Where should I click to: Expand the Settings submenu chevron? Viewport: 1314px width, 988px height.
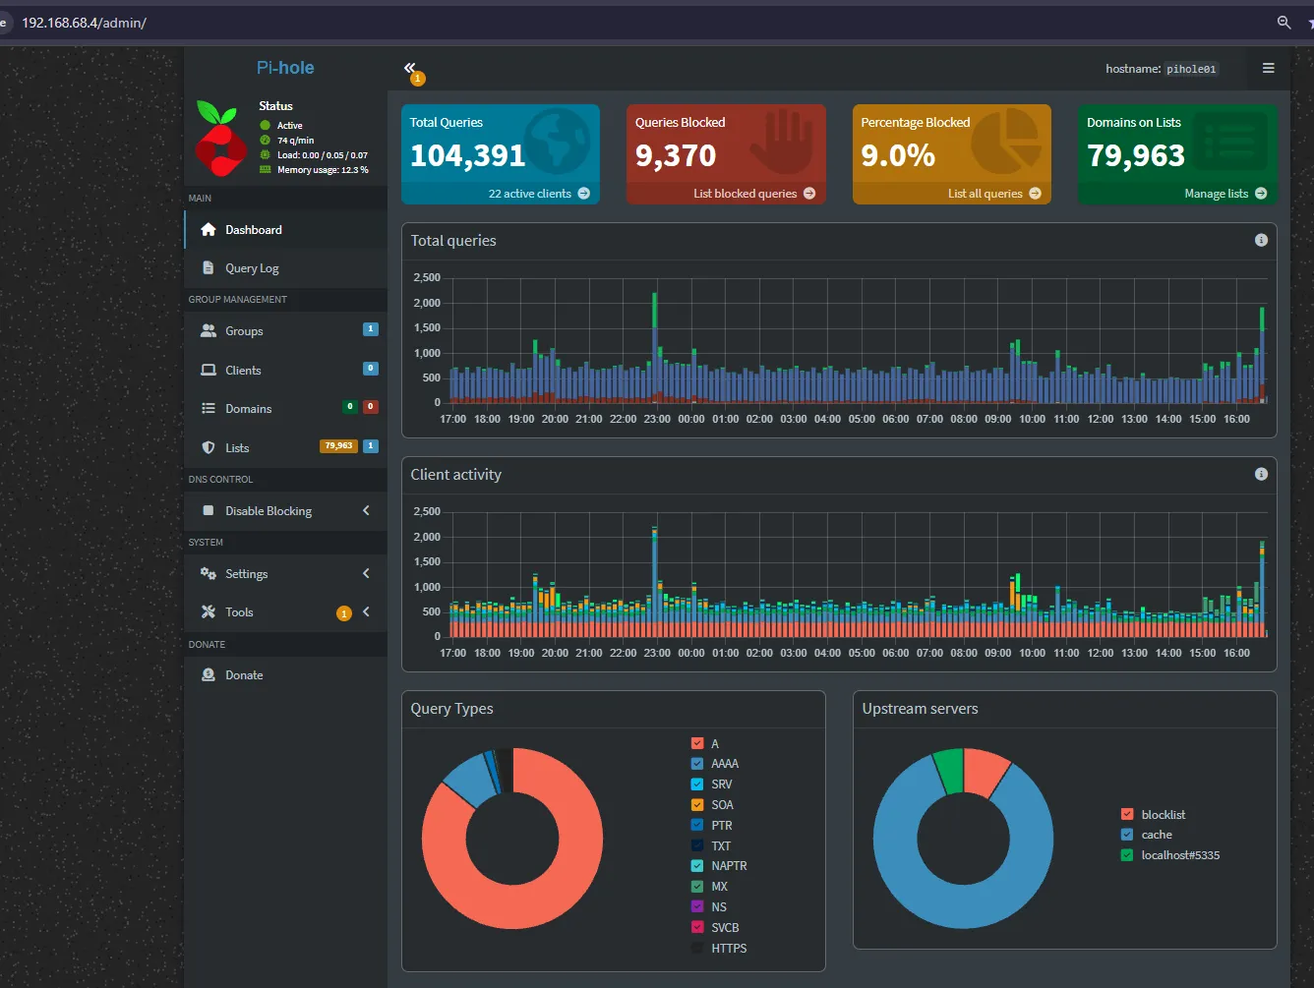tap(366, 573)
